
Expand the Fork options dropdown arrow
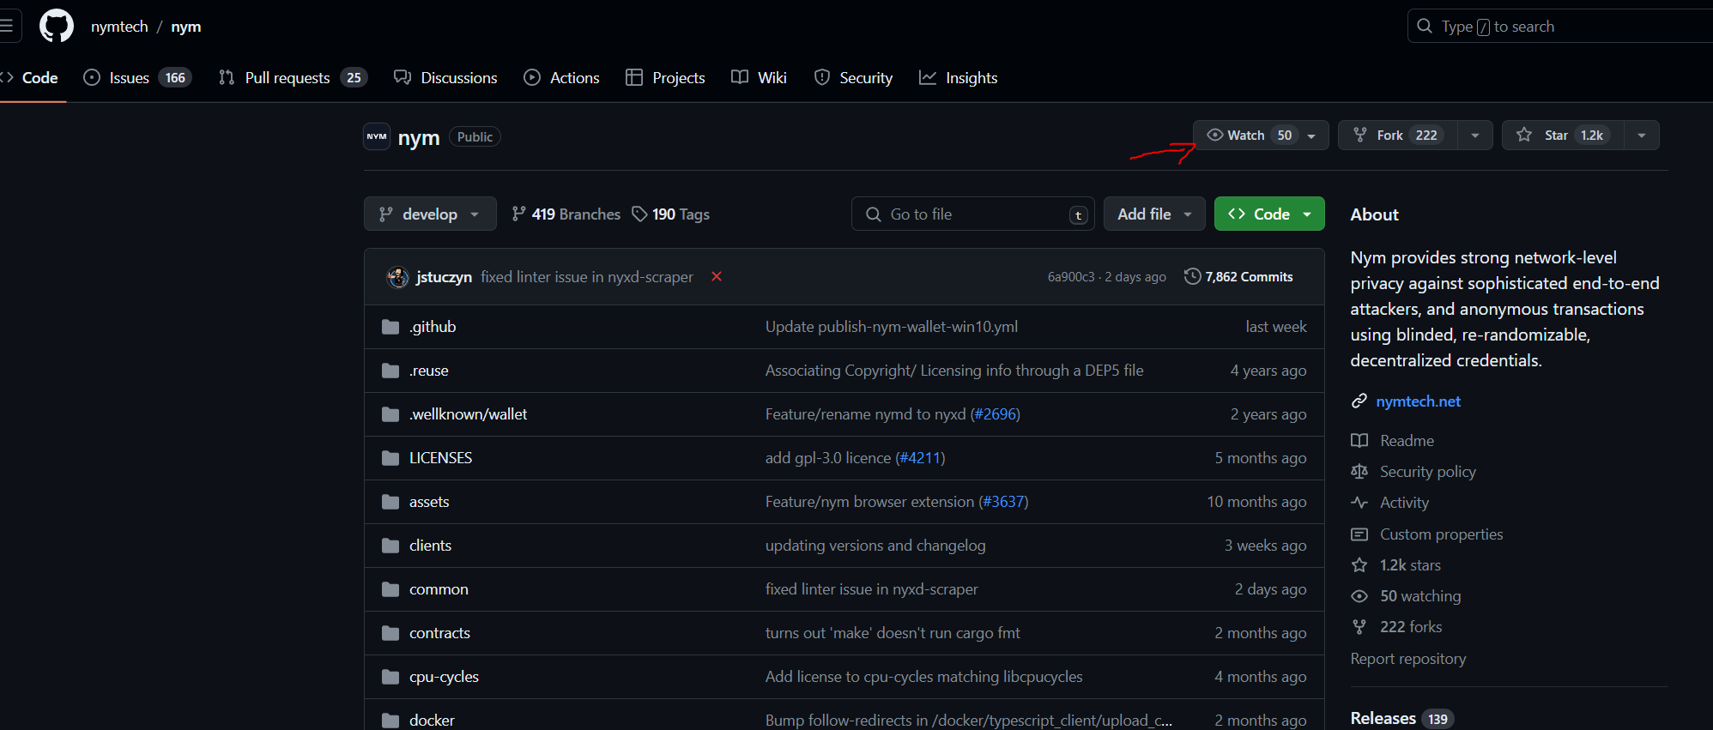click(x=1475, y=135)
